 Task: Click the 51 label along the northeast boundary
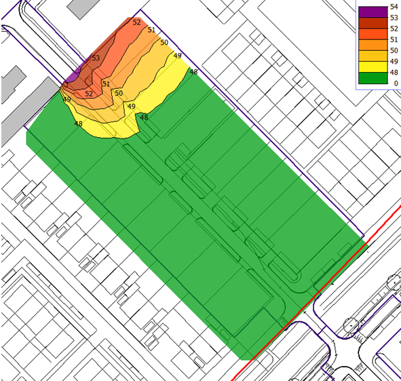(x=152, y=30)
